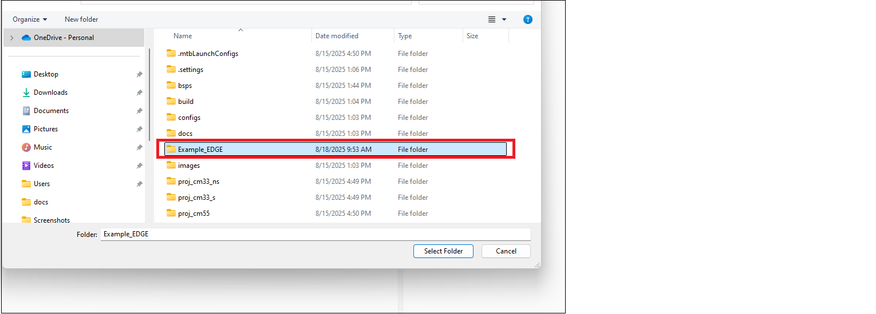Click the navigation pane vertical scrollbar
Image resolution: width=876 pixels, height=314 pixels.
149,91
